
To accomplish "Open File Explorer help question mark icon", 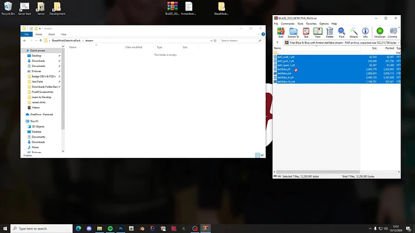I will coord(263,34).
